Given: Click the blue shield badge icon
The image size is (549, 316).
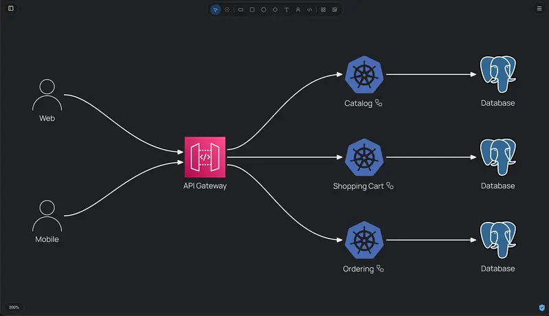Looking at the screenshot, I should click(x=541, y=308).
